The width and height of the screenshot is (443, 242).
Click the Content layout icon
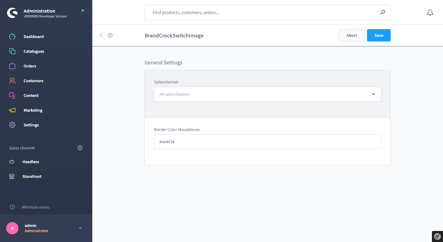coord(12,95)
